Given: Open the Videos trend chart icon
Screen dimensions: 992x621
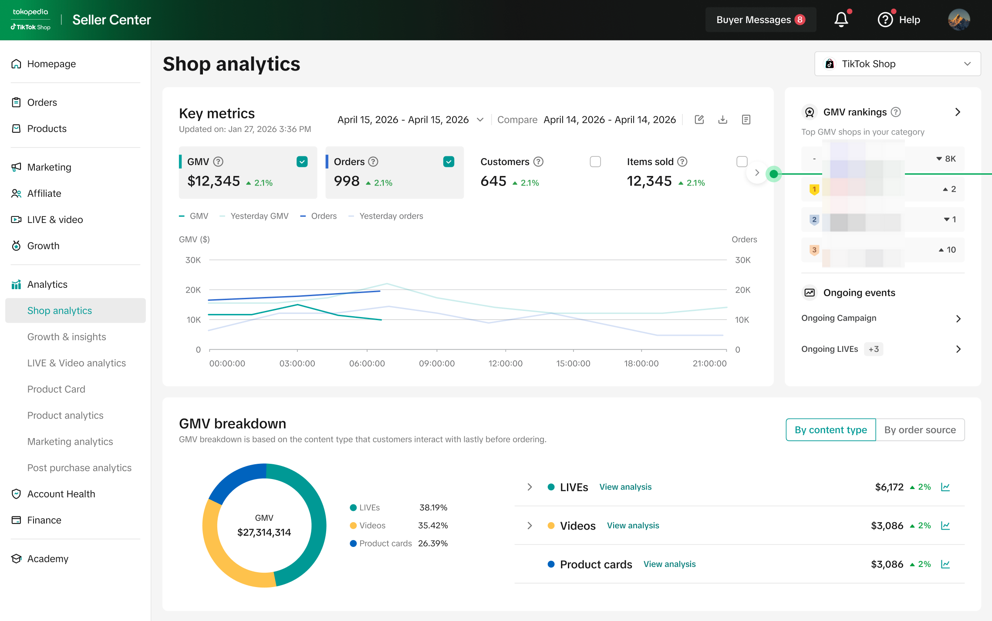Looking at the screenshot, I should [945, 526].
